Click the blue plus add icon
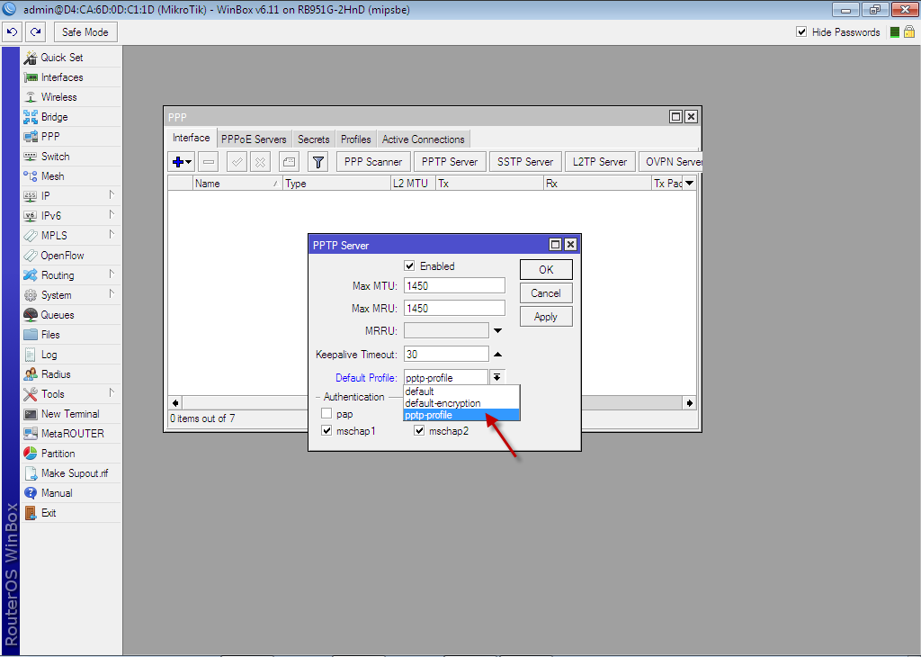921x657 pixels. [x=181, y=162]
